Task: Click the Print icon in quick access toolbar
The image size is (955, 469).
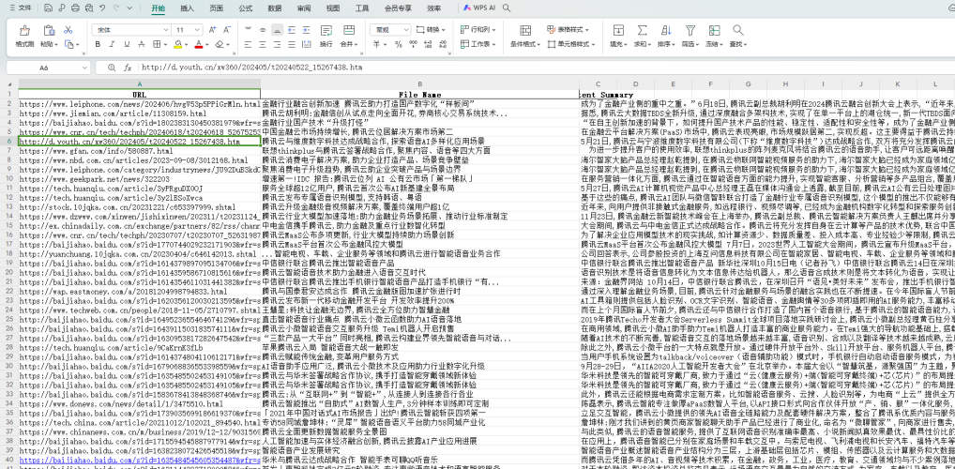Action: click(75, 8)
